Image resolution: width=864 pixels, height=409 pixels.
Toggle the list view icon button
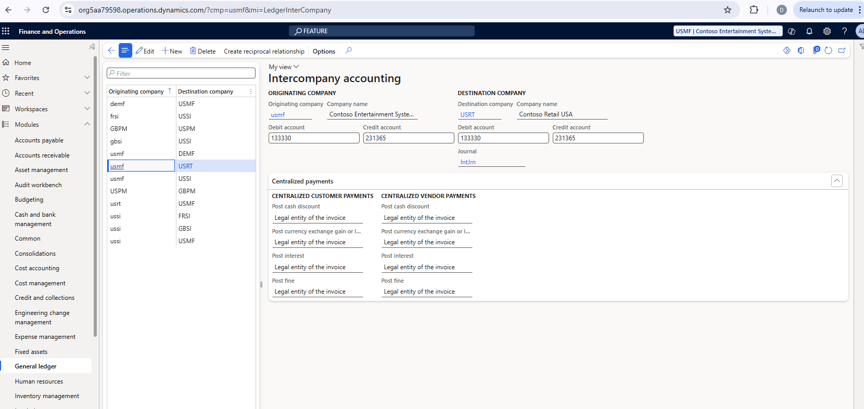coord(125,50)
